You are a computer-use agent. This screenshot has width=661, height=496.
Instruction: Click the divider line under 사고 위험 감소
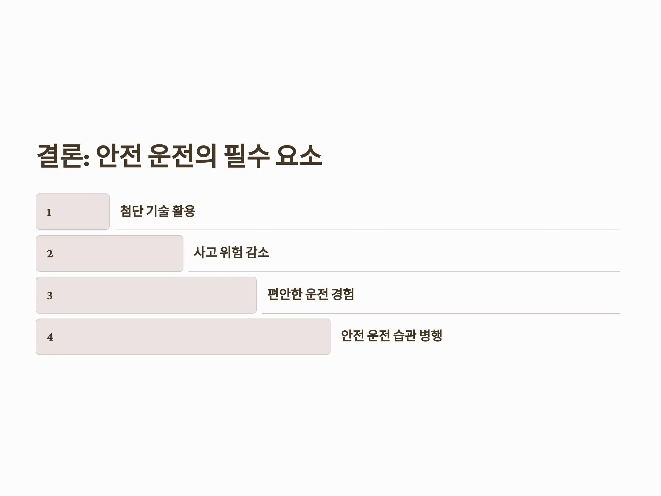pyautogui.click(x=404, y=271)
